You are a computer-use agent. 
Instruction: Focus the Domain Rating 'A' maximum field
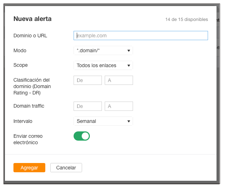click(119, 80)
